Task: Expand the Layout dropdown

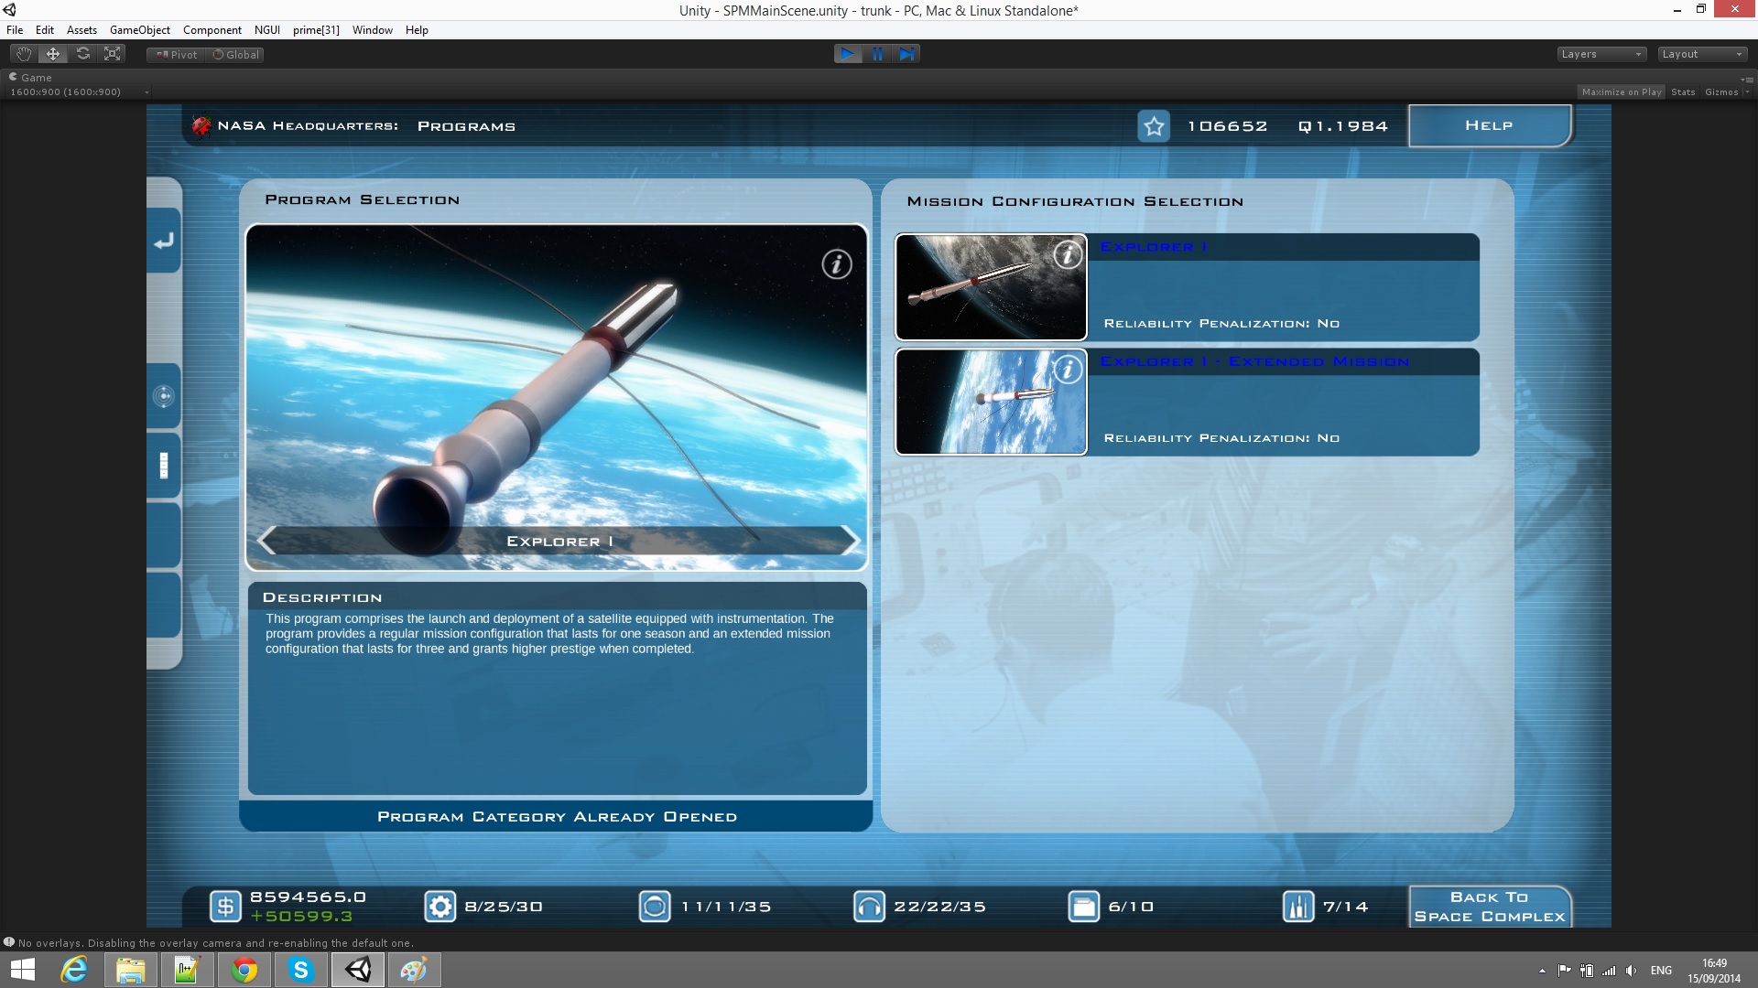Action: click(x=1702, y=54)
